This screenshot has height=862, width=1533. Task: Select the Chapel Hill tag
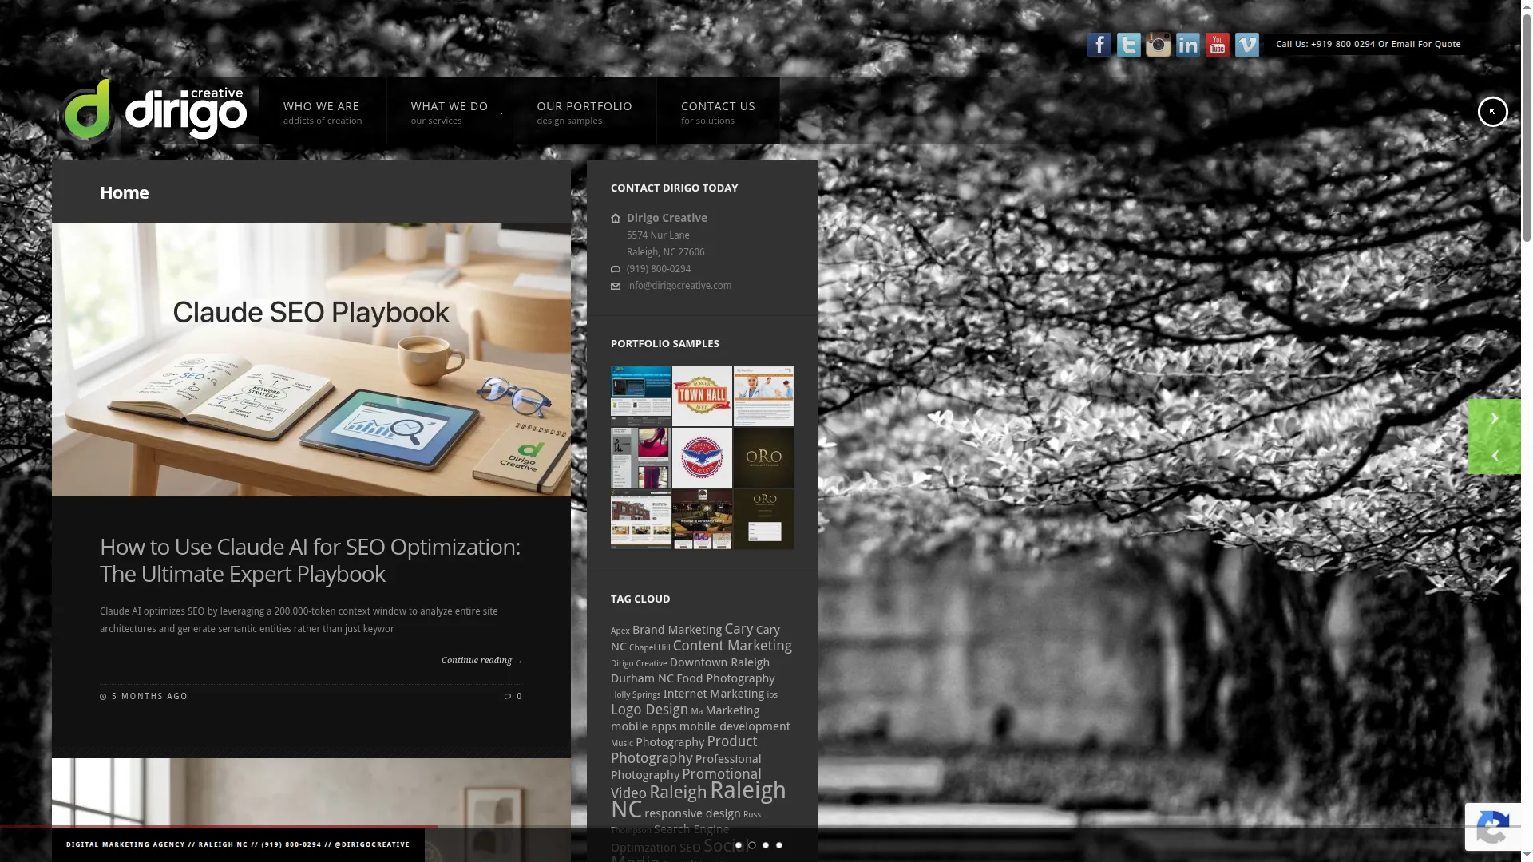[650, 647]
